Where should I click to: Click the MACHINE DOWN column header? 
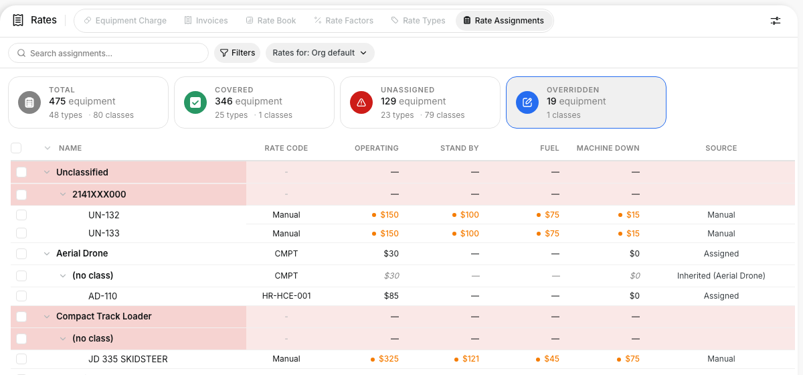coord(608,148)
